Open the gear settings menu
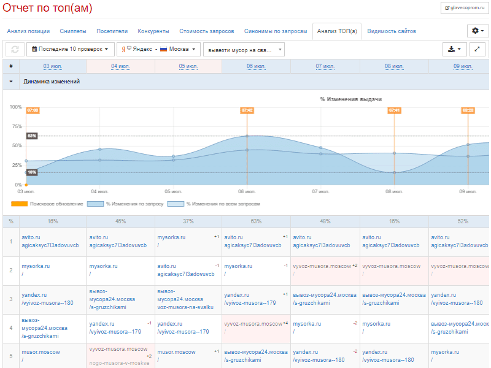This screenshot has width=491, height=368. coord(477,31)
